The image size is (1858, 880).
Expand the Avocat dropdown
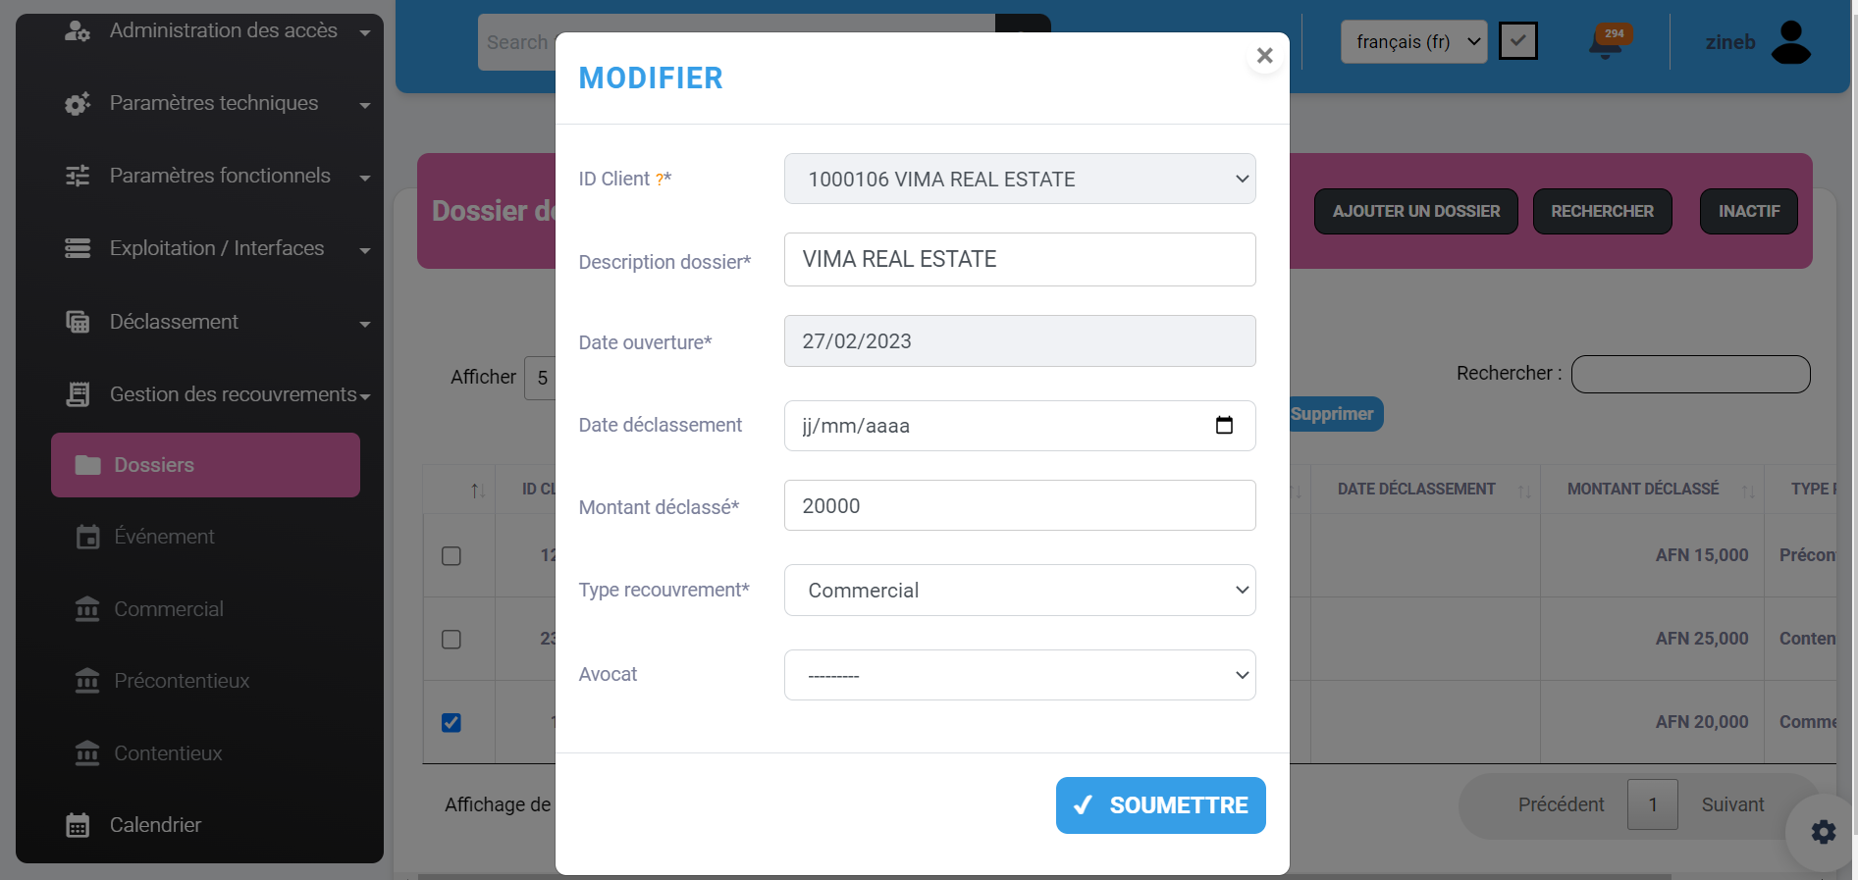(1019, 675)
